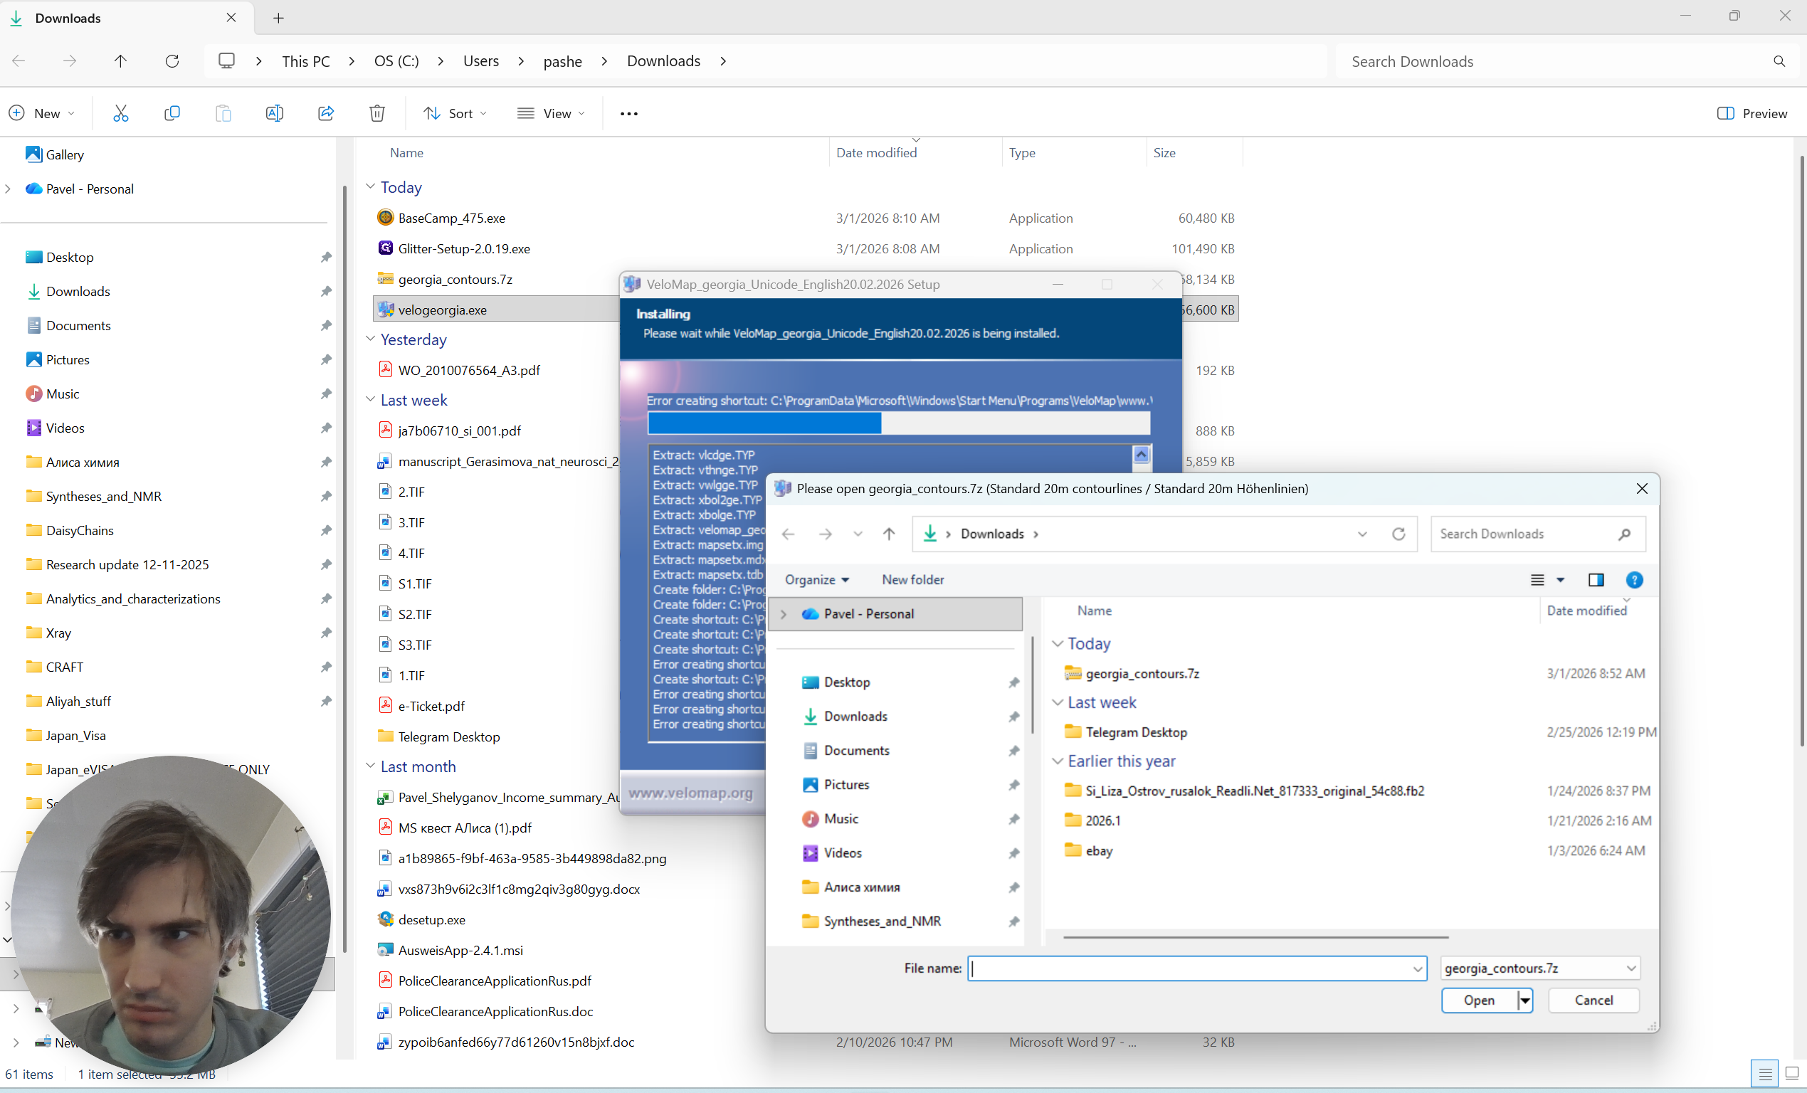Click the Copy icon in Explorer toolbar

point(172,113)
